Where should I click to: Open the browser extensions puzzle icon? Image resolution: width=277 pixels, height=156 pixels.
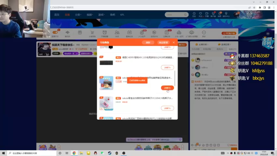[x=260, y=7]
